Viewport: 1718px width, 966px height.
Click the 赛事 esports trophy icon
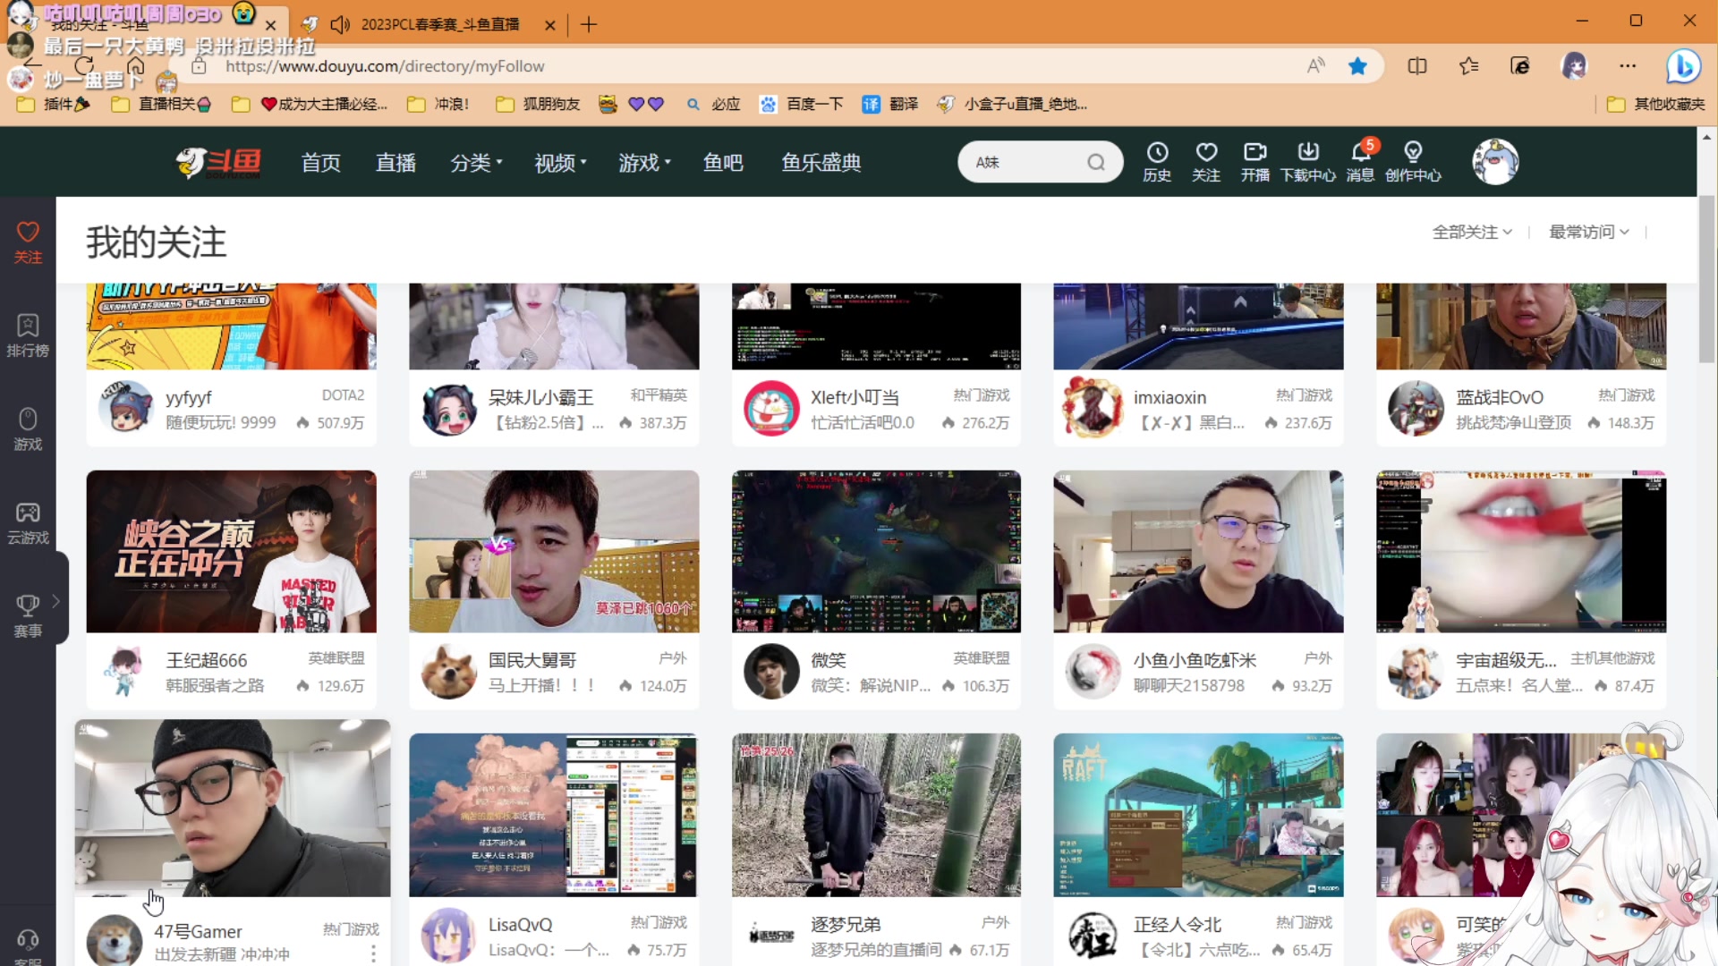pyautogui.click(x=27, y=614)
